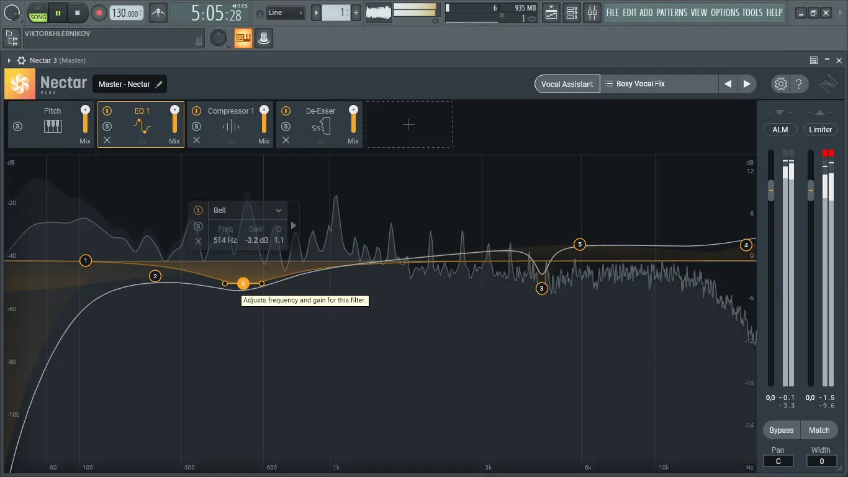Select the Compressor 1 module waveform icon
The height and width of the screenshot is (477, 848).
231,127
